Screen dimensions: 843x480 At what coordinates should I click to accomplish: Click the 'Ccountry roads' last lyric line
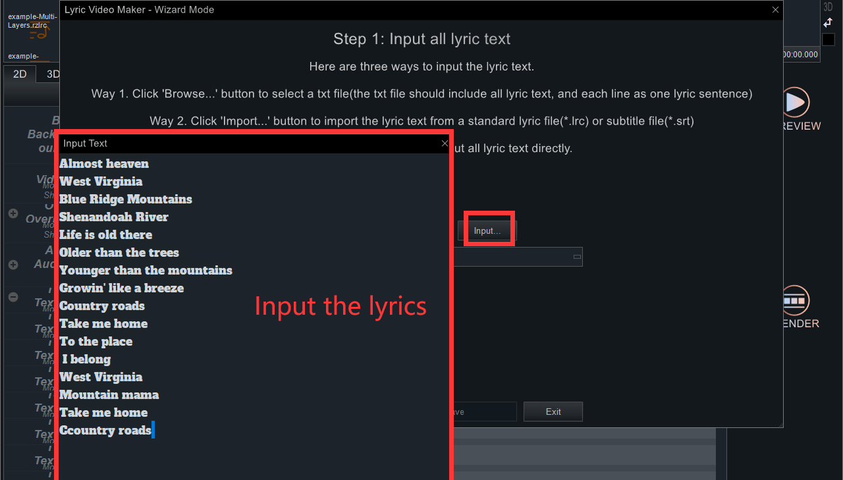105,430
